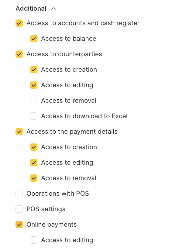Uncheck payment details Access to creation

(34, 147)
